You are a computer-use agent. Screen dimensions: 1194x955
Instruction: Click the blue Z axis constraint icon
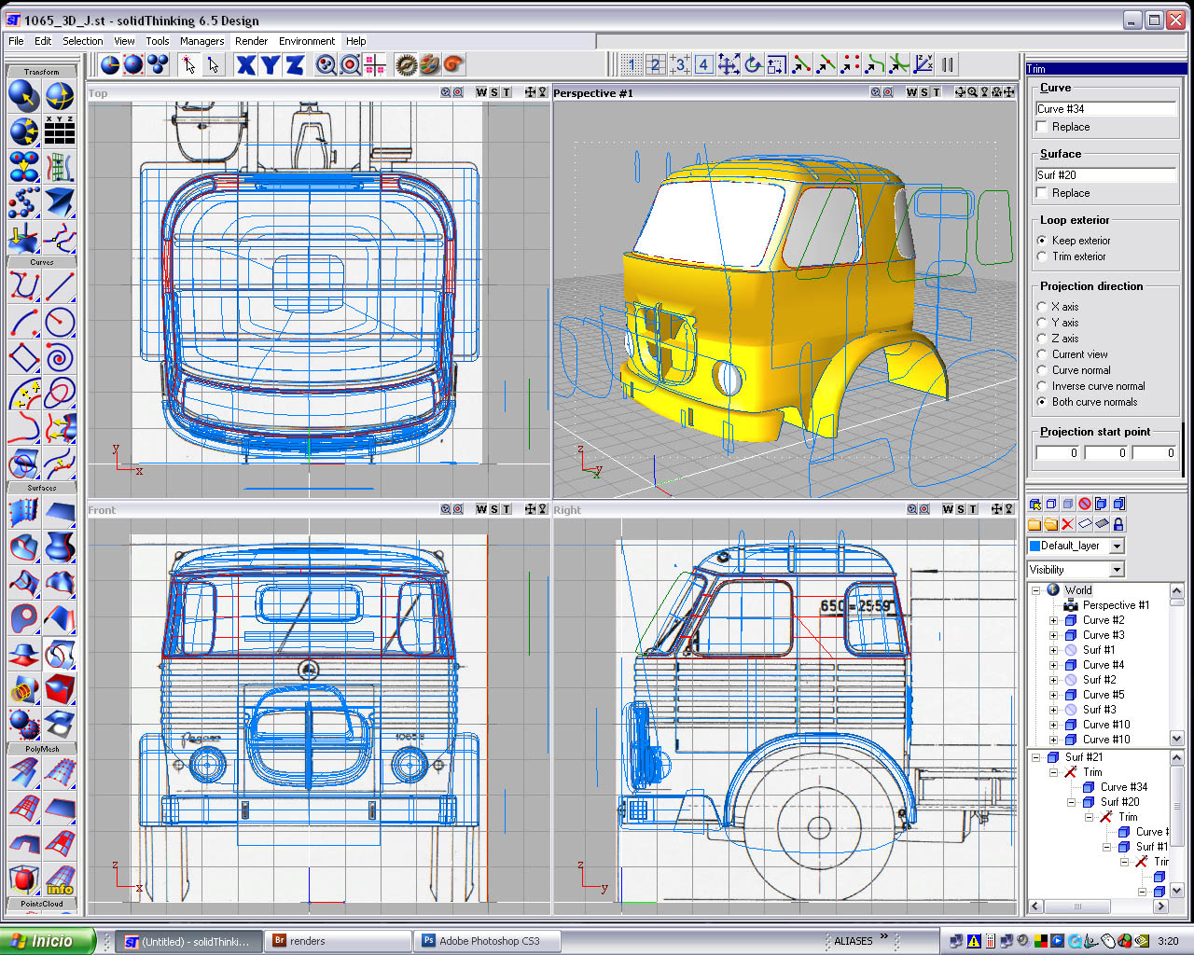(x=295, y=64)
